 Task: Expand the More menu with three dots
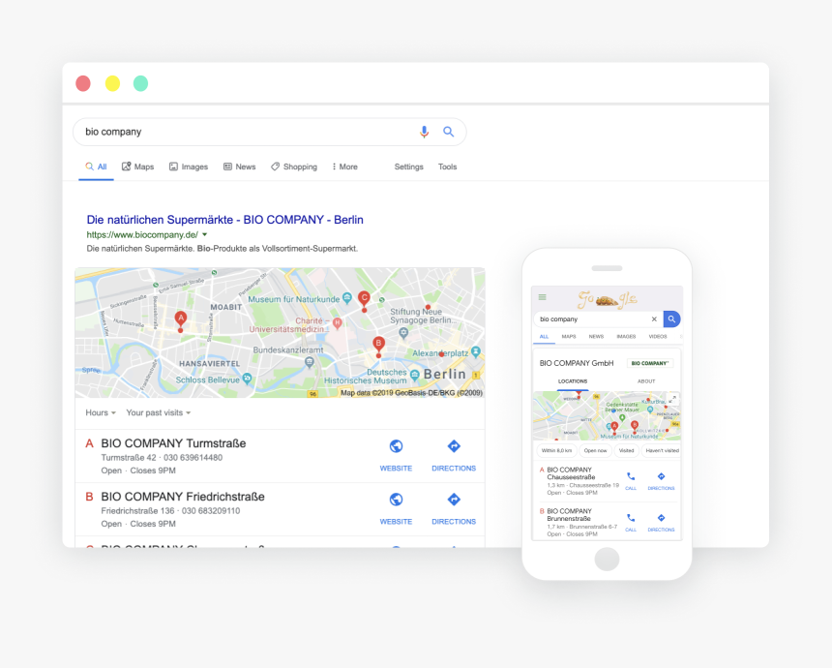click(345, 167)
